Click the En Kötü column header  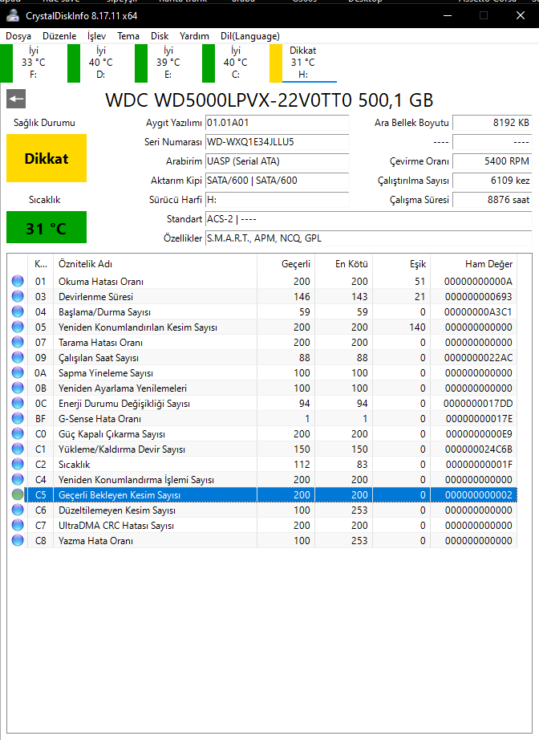[x=344, y=264]
